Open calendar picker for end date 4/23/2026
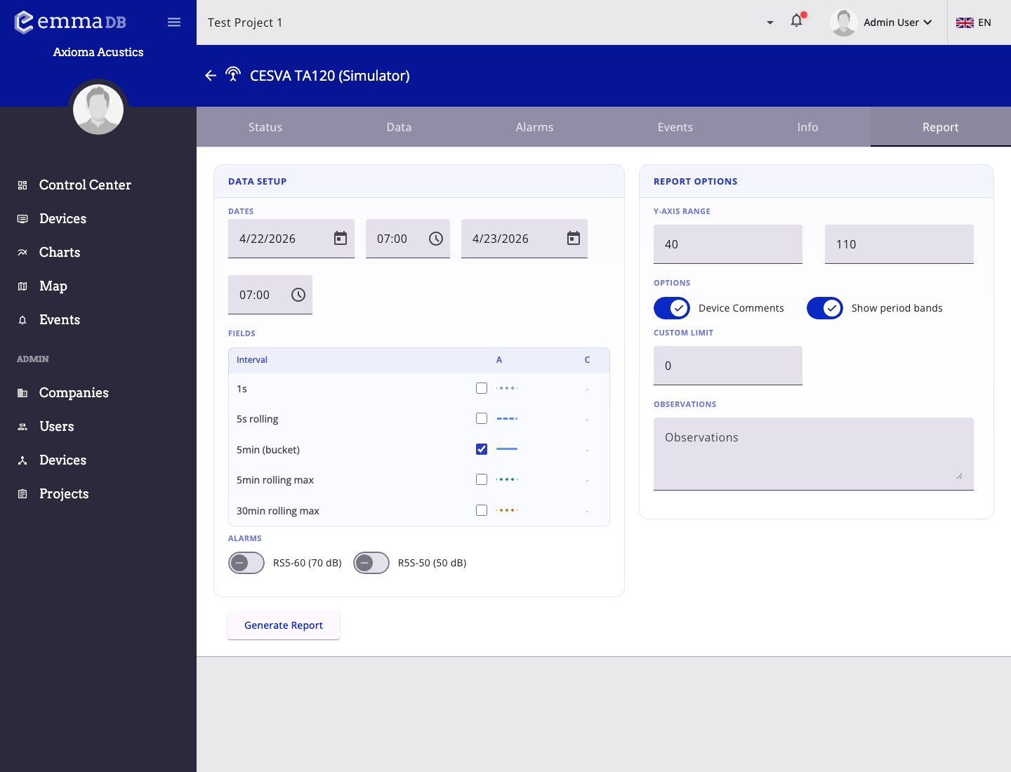The height and width of the screenshot is (772, 1011). pyautogui.click(x=574, y=239)
